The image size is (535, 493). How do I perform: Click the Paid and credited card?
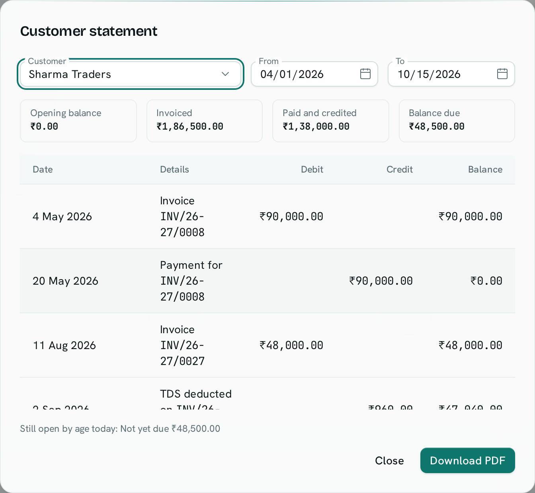coord(331,121)
